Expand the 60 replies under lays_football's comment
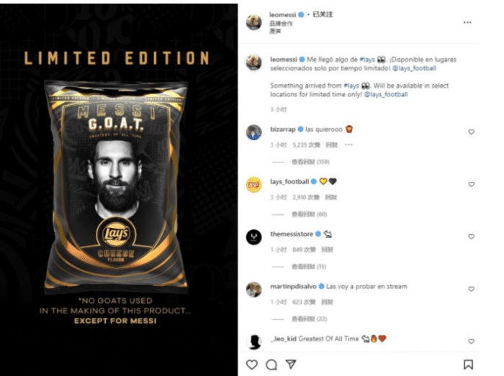This screenshot has width=504, height=376. [309, 214]
